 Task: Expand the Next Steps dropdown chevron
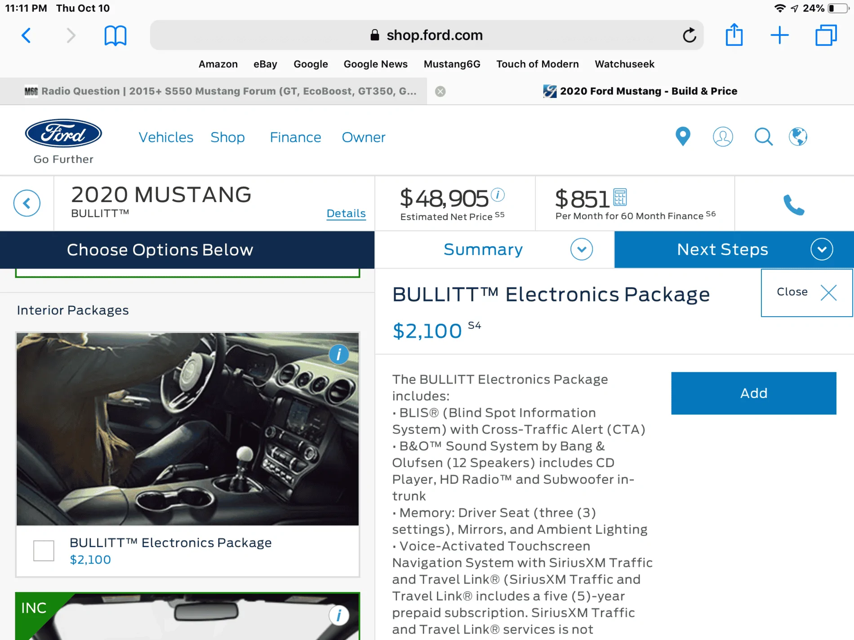pyautogui.click(x=822, y=249)
